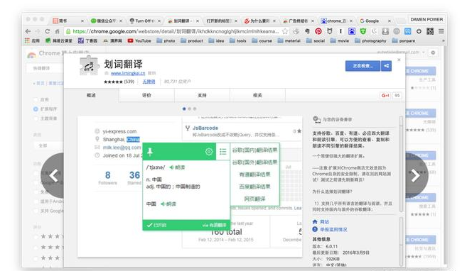Select the 相关 related tab
Viewport: 467px width, 271px height.
click(x=257, y=95)
